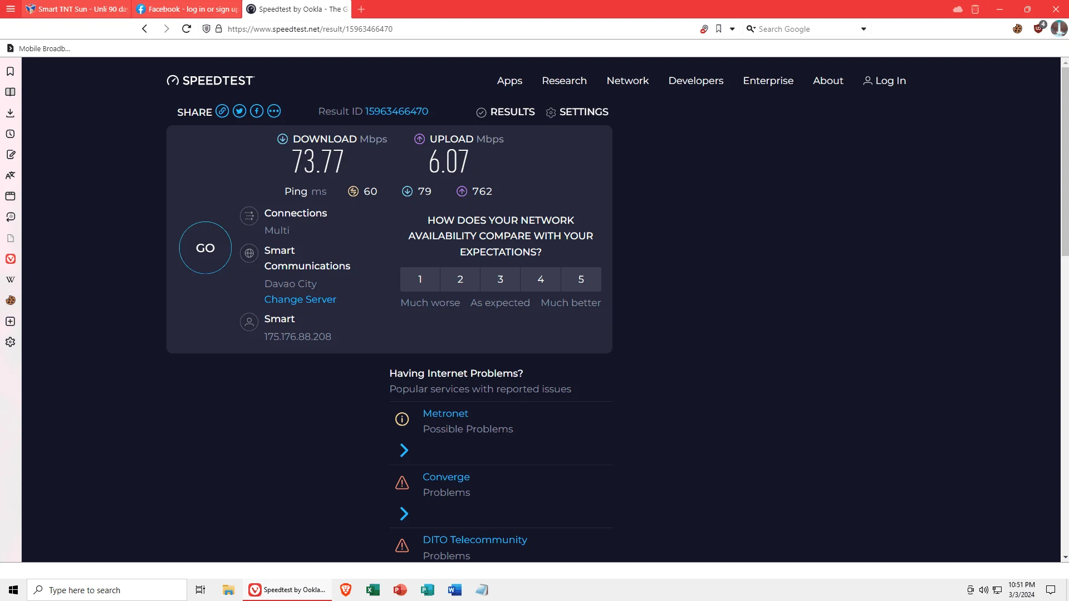This screenshot has height=601, width=1069.
Task: Open the user profile avatar
Action: pyautogui.click(x=1058, y=29)
